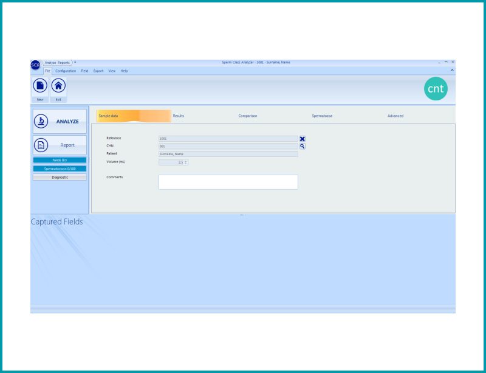This screenshot has width=486, height=373.
Task: Click the SCA round application logo
Action: pos(35,65)
